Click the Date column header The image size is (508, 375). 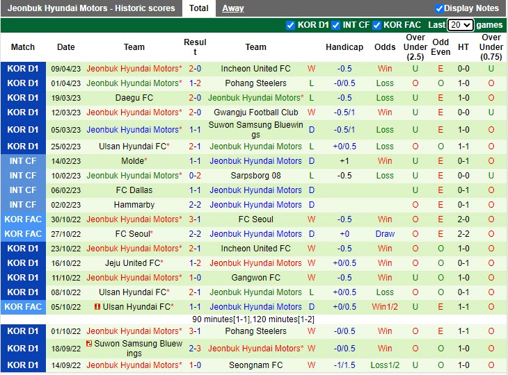pyautogui.click(x=66, y=47)
